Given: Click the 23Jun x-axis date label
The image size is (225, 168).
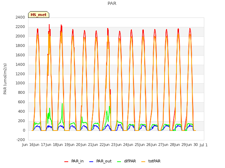Looking at the screenshot, I should point(116,145).
